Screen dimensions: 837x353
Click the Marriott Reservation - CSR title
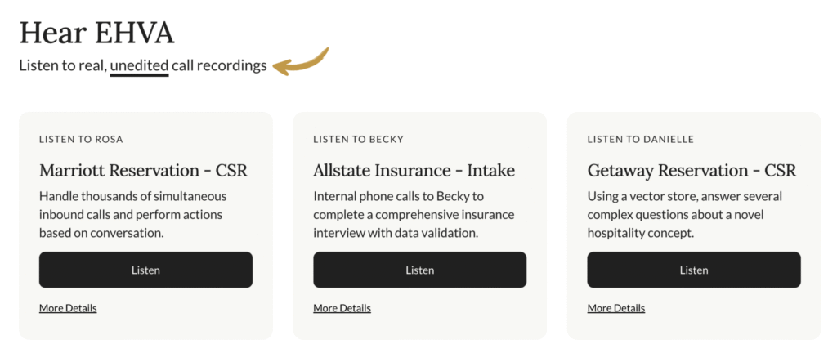tap(143, 171)
